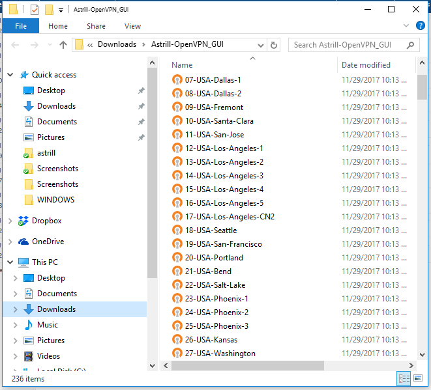Select Desktop under Quick access
This screenshot has width=431, height=390.
coord(51,91)
